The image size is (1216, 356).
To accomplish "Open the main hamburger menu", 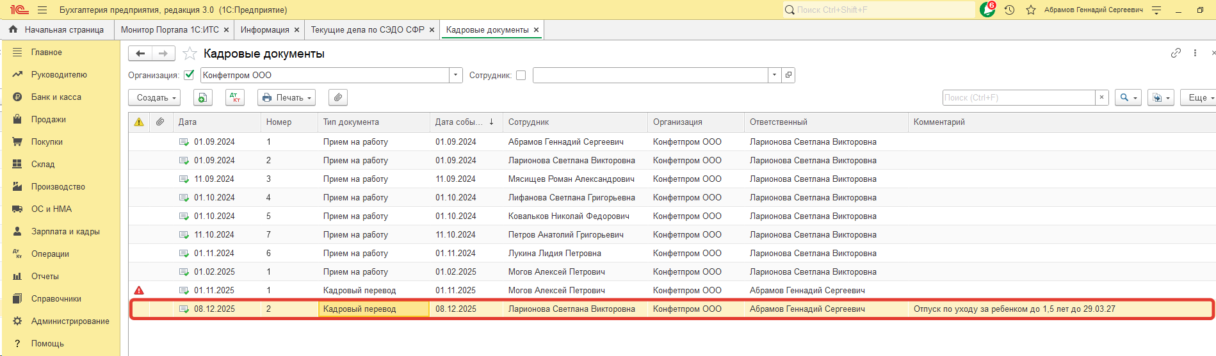I will point(42,10).
